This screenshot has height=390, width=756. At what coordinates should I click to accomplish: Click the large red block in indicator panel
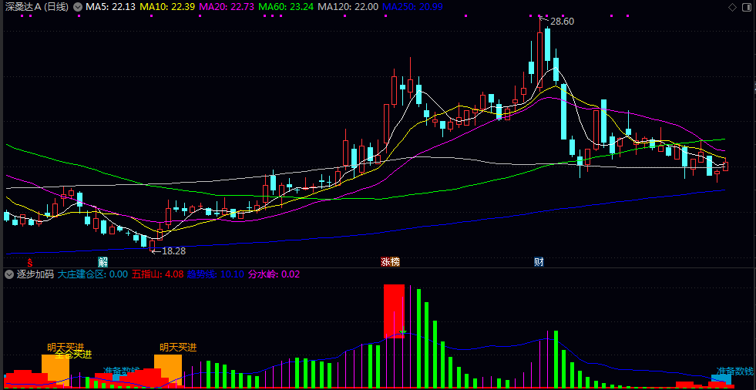394,311
